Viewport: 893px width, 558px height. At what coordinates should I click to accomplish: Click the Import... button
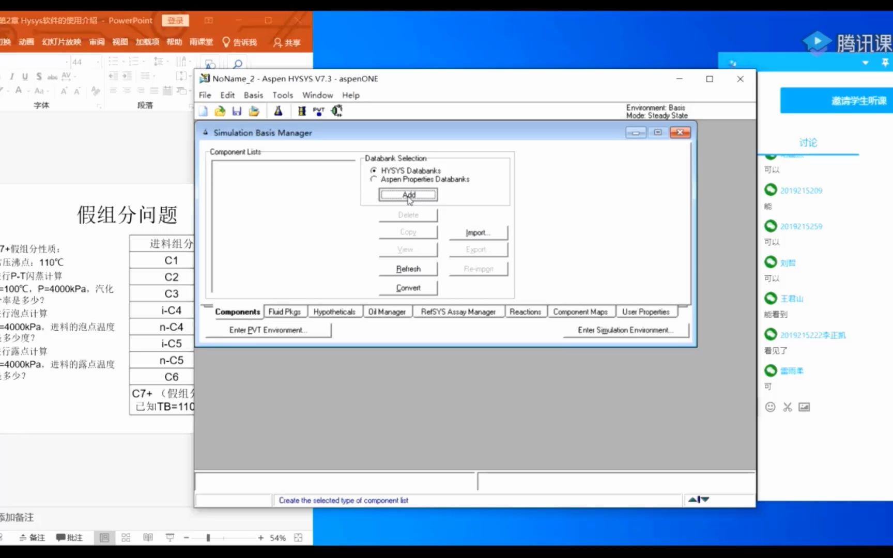point(478,233)
